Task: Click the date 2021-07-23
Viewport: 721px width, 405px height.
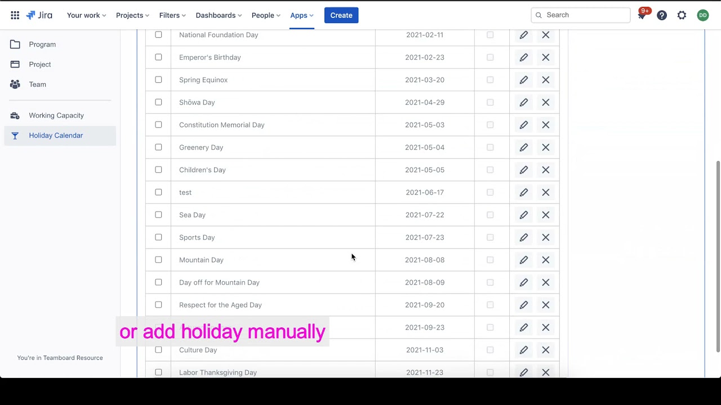Action: (425, 237)
